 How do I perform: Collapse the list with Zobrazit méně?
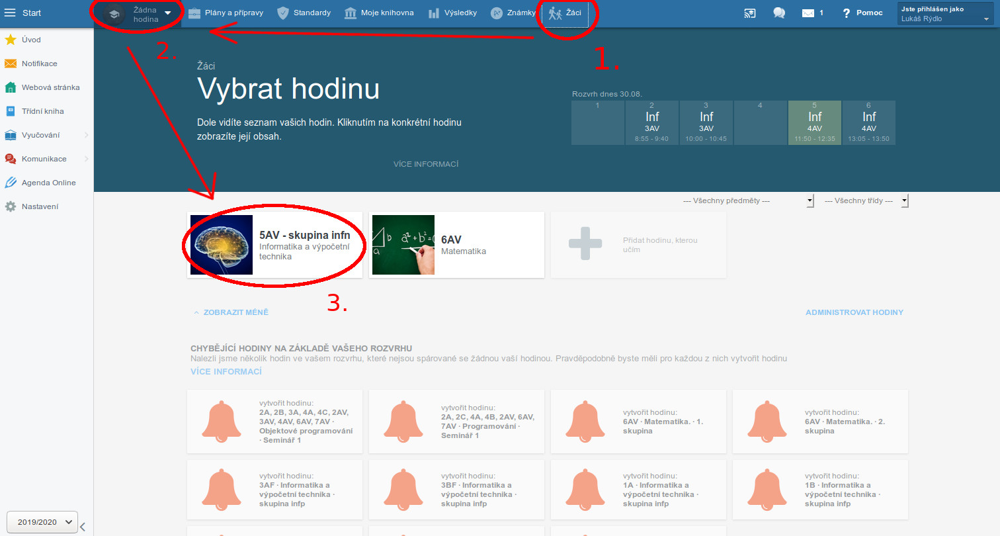coord(231,312)
